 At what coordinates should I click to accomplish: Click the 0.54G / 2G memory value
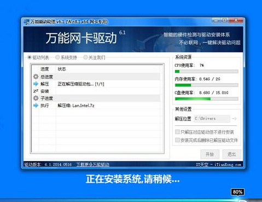(209, 79)
